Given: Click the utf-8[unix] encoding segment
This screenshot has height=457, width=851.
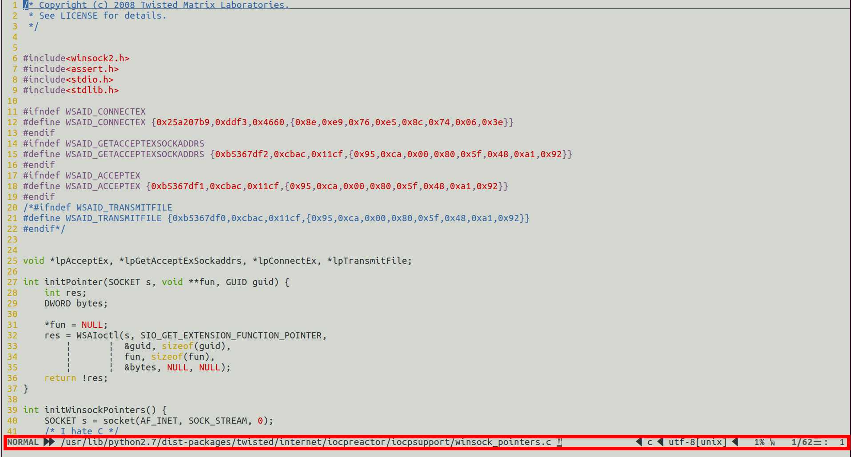Looking at the screenshot, I should click(x=698, y=442).
